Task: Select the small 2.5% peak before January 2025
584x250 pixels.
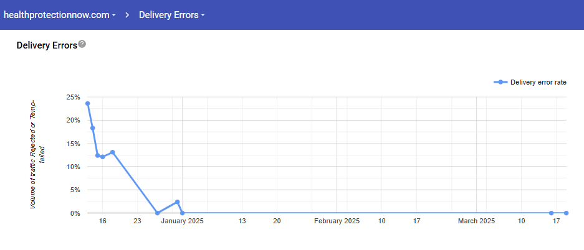Action: pos(178,201)
